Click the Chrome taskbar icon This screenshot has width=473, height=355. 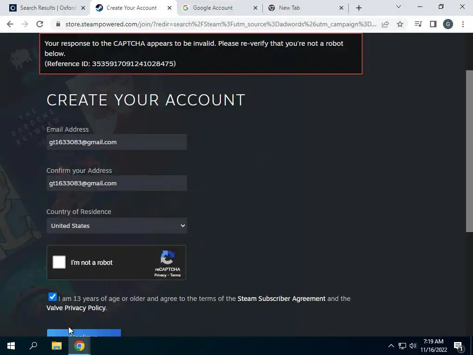tap(79, 346)
